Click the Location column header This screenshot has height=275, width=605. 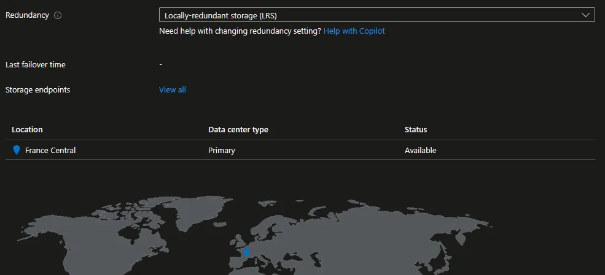pos(27,130)
